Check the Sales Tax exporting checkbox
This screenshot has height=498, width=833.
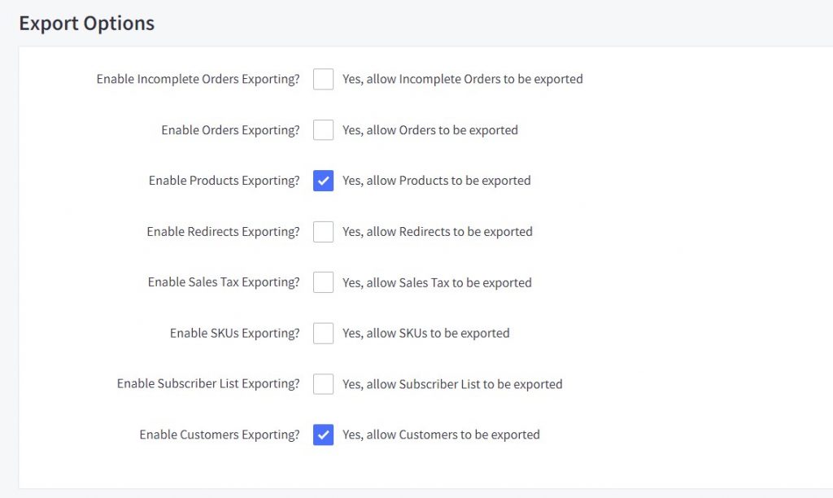click(x=323, y=282)
